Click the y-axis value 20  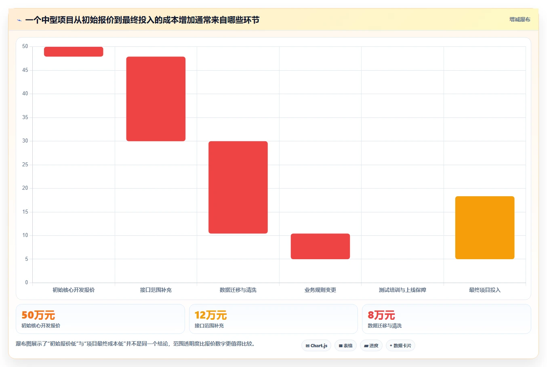click(x=25, y=188)
